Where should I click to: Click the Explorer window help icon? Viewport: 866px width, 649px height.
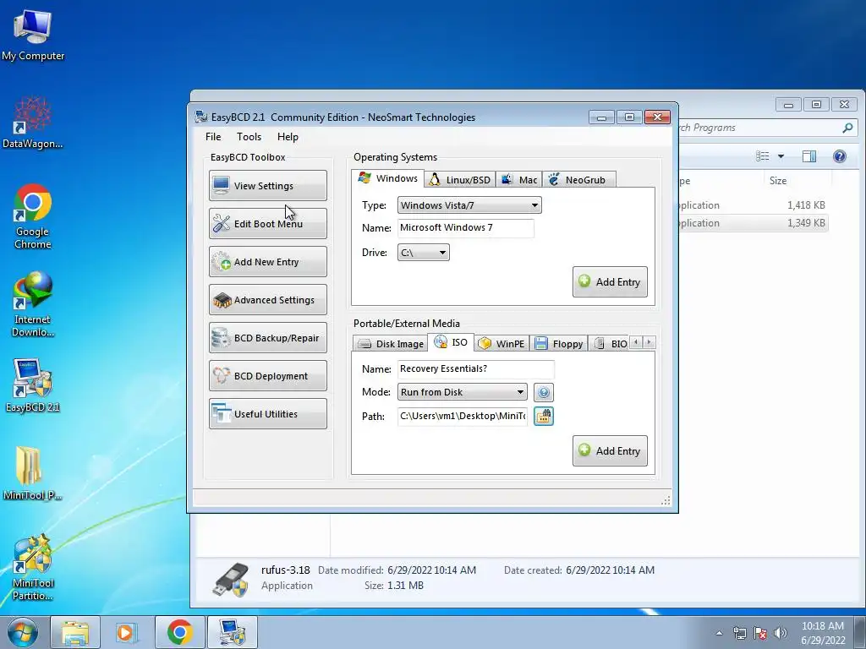pyautogui.click(x=840, y=156)
